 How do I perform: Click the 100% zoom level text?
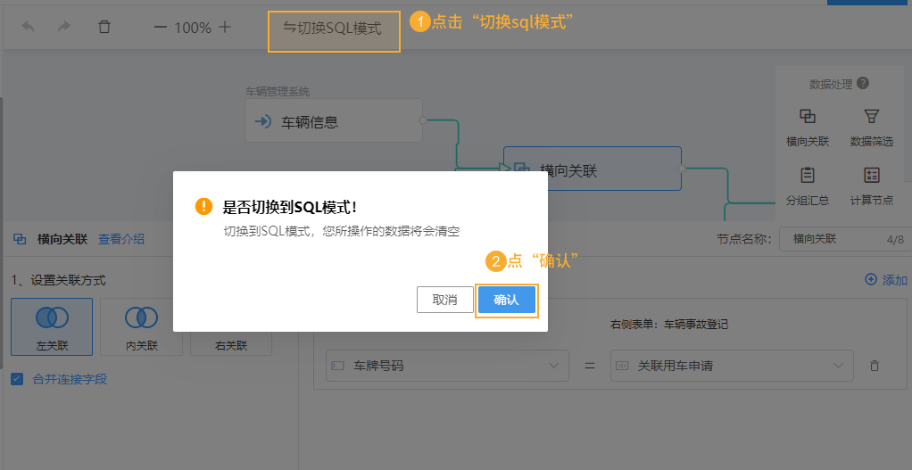(193, 28)
